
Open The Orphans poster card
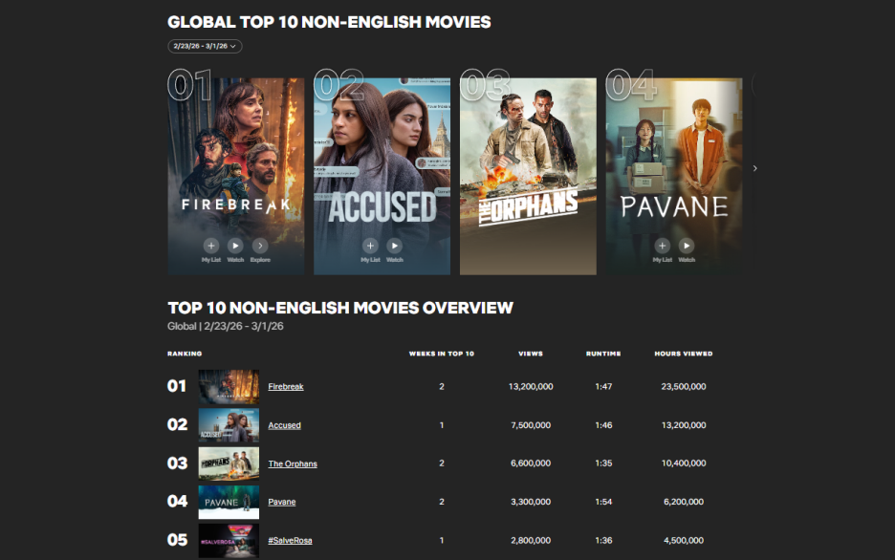pyautogui.click(x=528, y=176)
